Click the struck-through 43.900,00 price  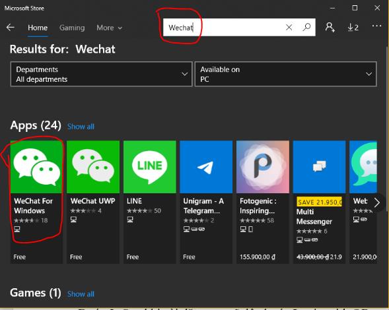[312, 257]
